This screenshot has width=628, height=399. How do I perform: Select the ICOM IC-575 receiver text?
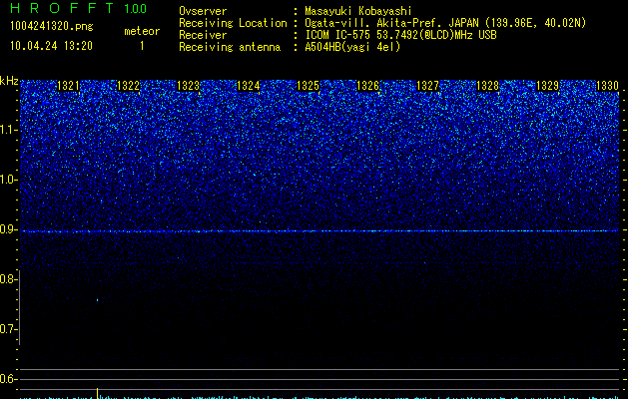(401, 35)
